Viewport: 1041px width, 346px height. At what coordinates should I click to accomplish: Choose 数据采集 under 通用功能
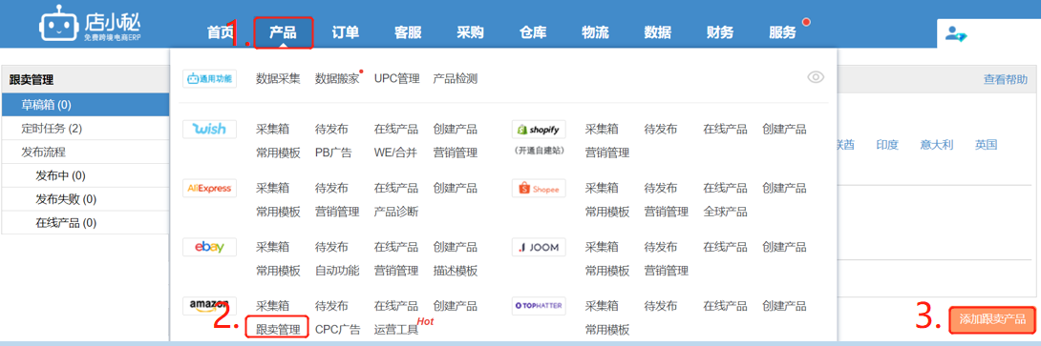point(278,78)
